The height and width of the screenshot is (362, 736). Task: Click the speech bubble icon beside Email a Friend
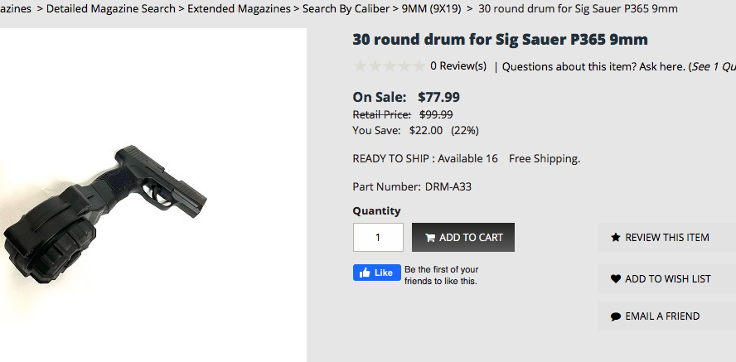click(x=616, y=316)
